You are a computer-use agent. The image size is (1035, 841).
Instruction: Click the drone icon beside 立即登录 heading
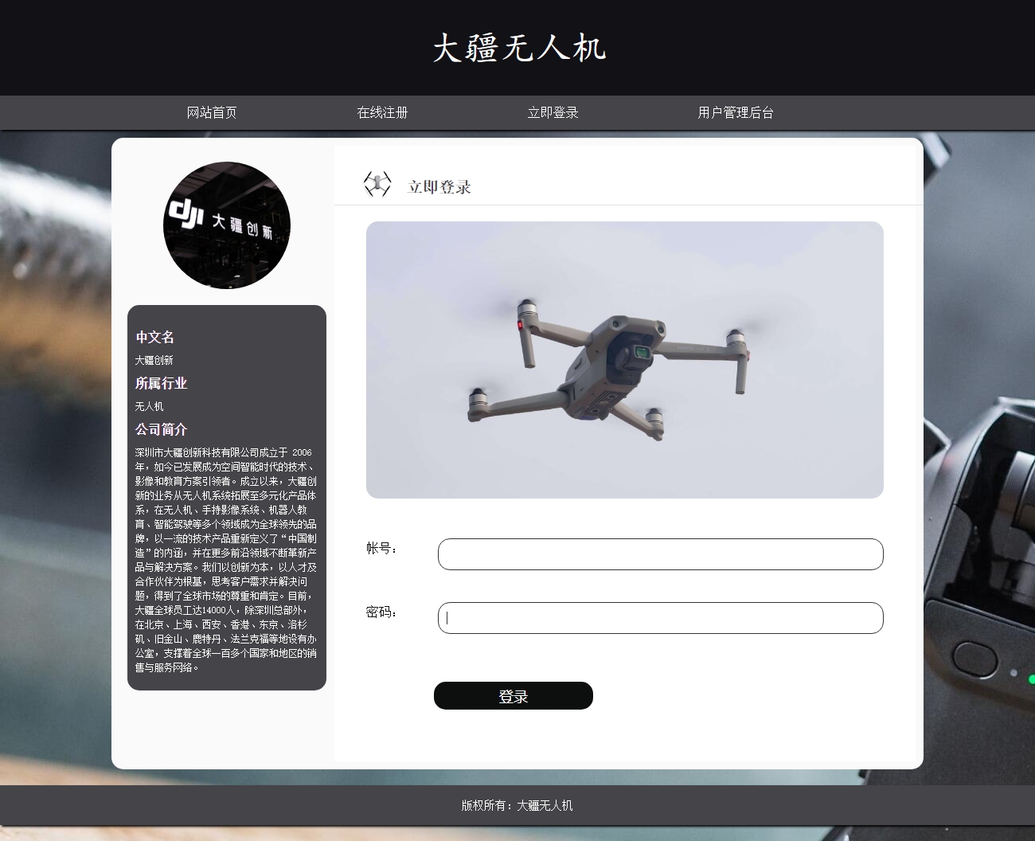(377, 184)
